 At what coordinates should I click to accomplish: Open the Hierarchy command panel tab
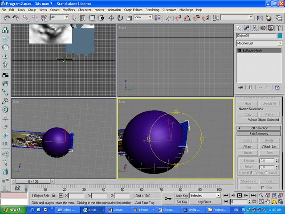(x=255, y=28)
